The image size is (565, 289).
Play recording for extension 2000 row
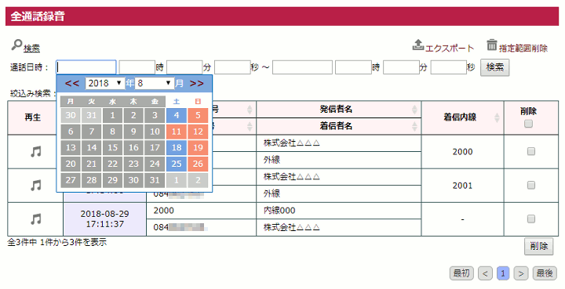click(35, 152)
